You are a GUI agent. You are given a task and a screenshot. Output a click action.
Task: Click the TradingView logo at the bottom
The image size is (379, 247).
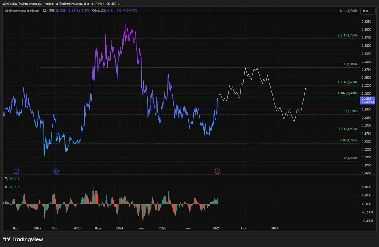23,239
